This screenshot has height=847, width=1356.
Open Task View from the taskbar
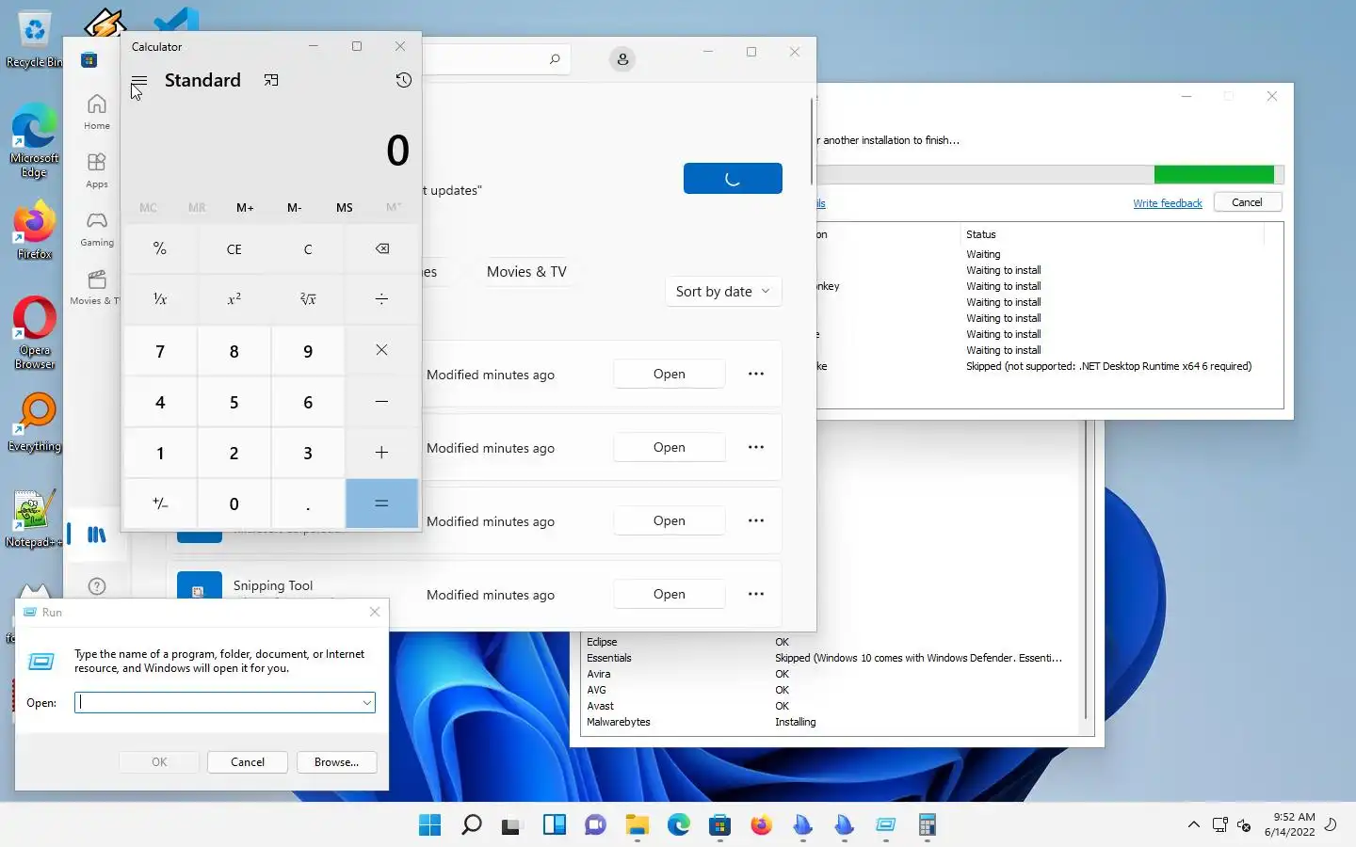click(512, 825)
